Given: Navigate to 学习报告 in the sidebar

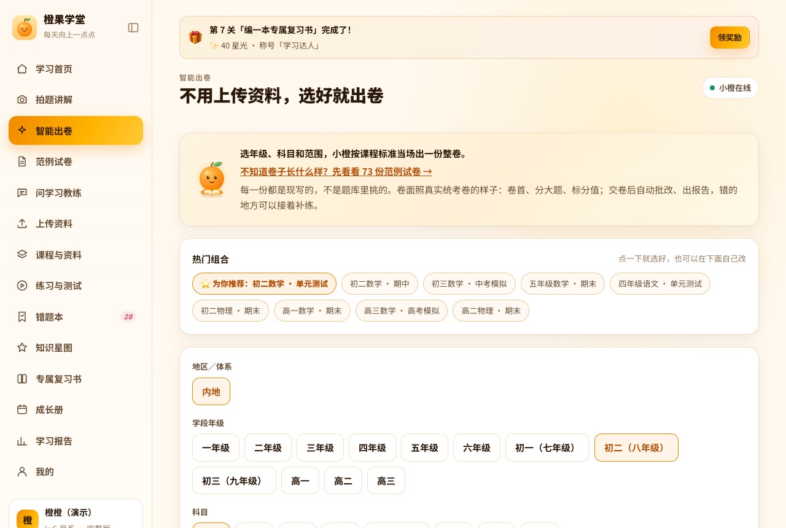Looking at the screenshot, I should [76, 441].
